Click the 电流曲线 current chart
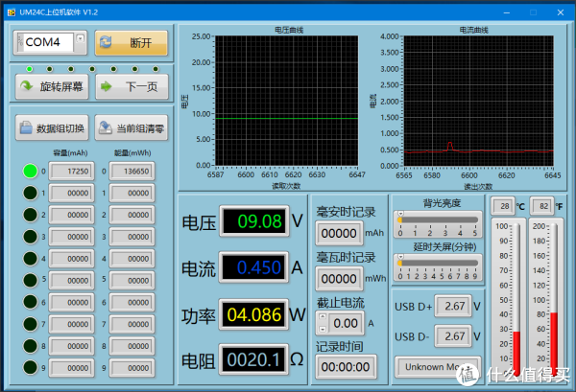Screen dimensions: 576x392 pyautogui.click(x=479, y=101)
